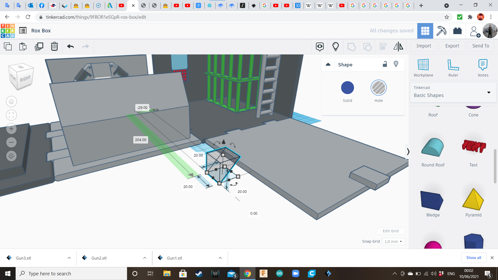This screenshot has width=498, height=280.
Task: Click the trash Delete icon
Action: pos(54,46)
